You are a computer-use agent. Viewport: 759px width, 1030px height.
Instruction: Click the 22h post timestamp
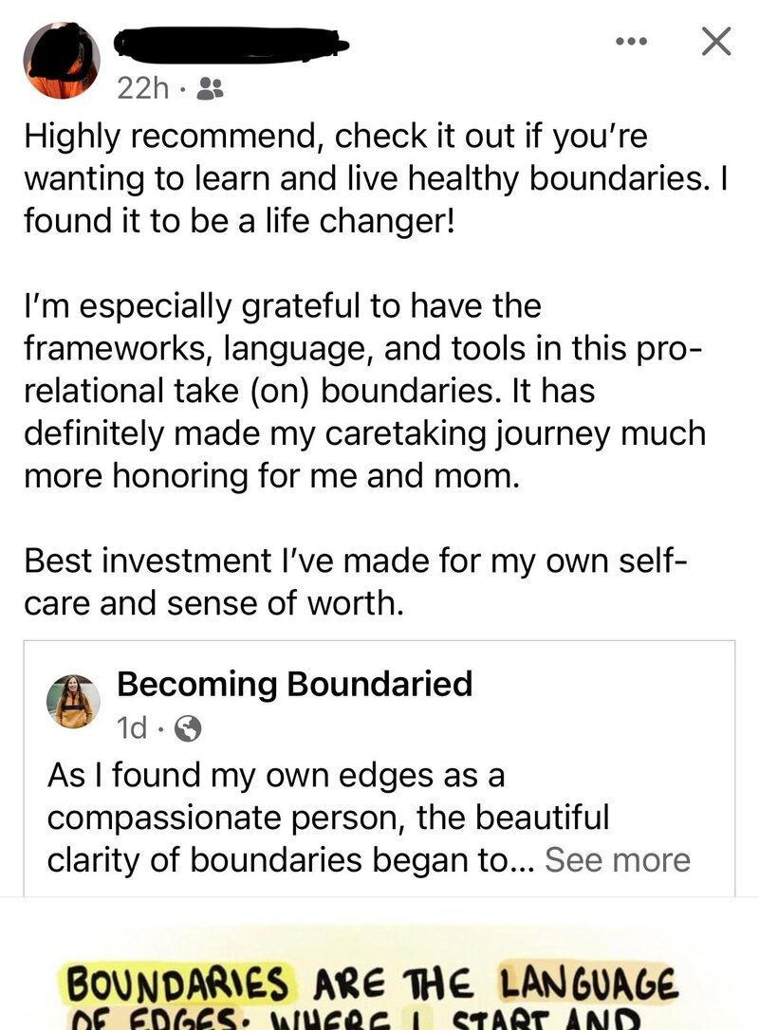(x=142, y=88)
